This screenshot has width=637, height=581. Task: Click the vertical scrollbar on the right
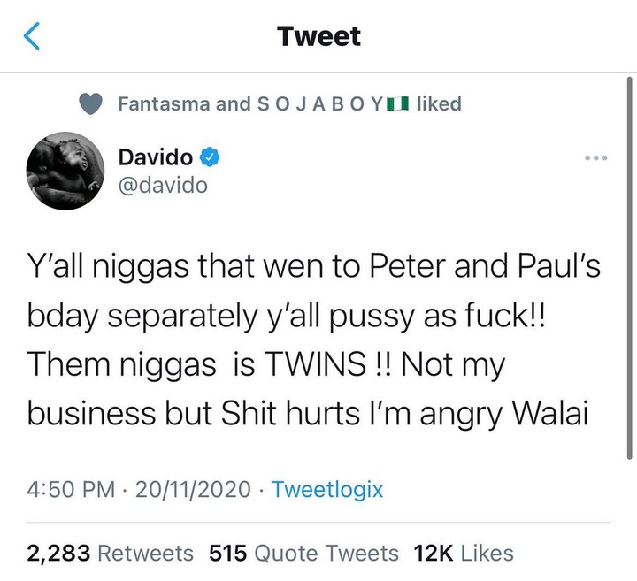tap(629, 268)
